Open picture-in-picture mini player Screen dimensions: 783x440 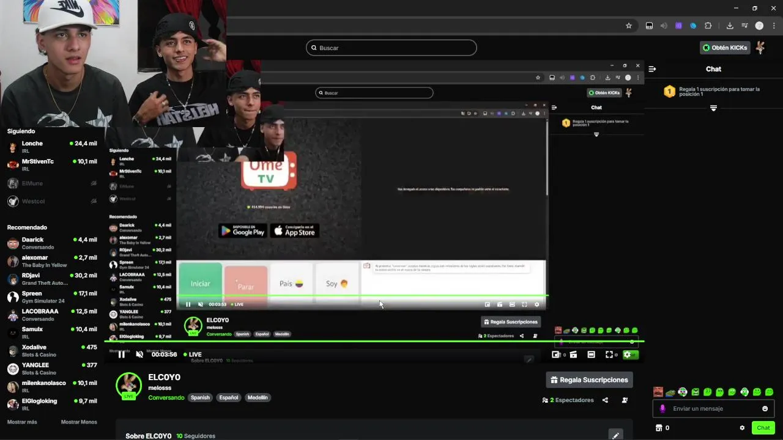[556, 354]
